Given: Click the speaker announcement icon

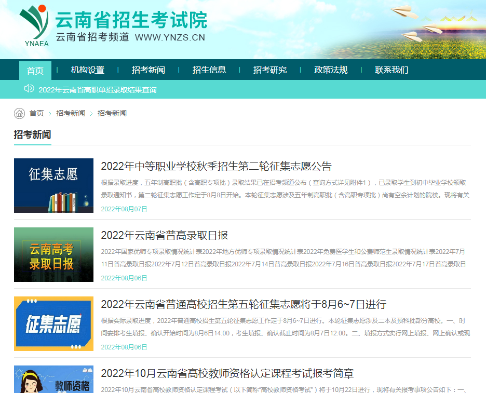Looking at the screenshot, I should [x=29, y=89].
